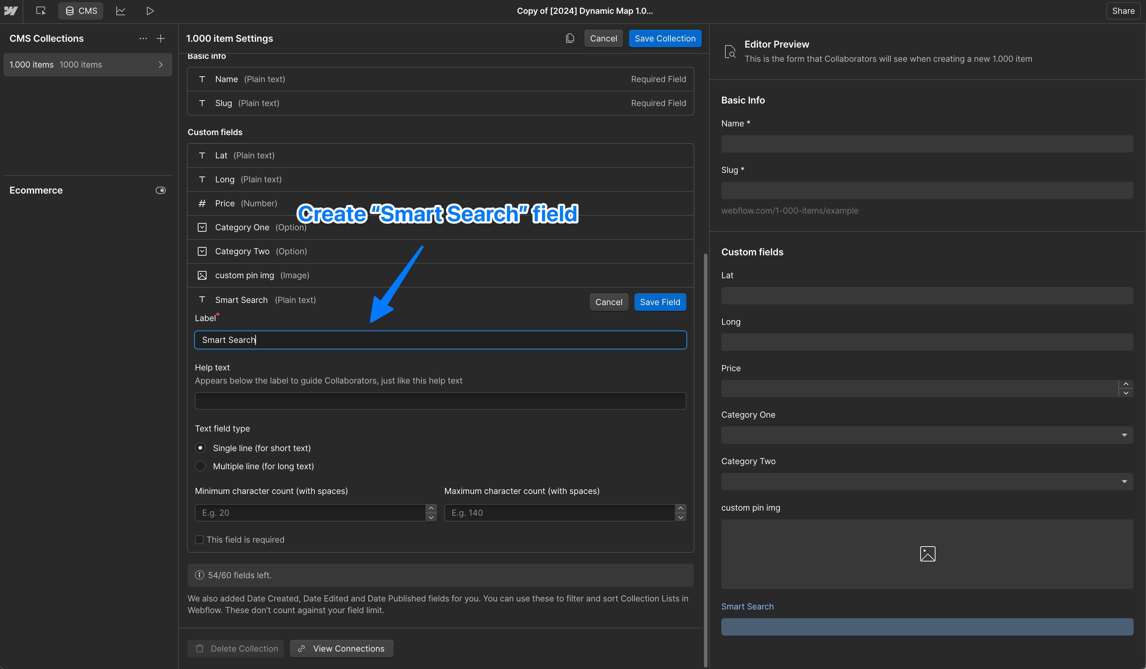The width and height of the screenshot is (1146, 669).
Task: Click the preview Name input field
Action: coord(927,144)
